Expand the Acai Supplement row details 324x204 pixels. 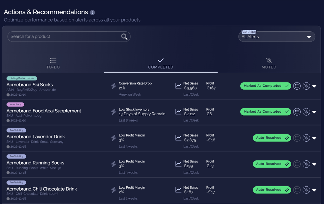314,112
